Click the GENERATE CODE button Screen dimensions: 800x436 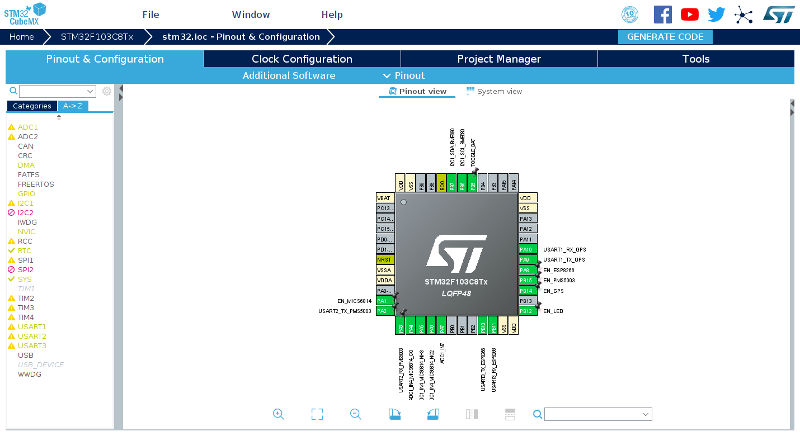coord(665,37)
